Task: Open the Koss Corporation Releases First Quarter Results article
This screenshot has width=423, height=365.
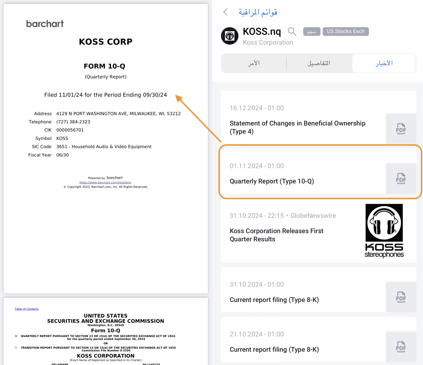Action: click(319, 231)
